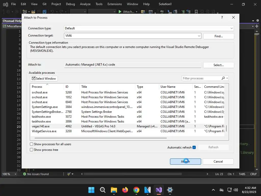Click the Save All toolbar icon

(44, 12)
